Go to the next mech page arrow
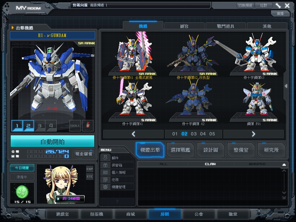Screen dimensions: 296x222 pos(254,134)
